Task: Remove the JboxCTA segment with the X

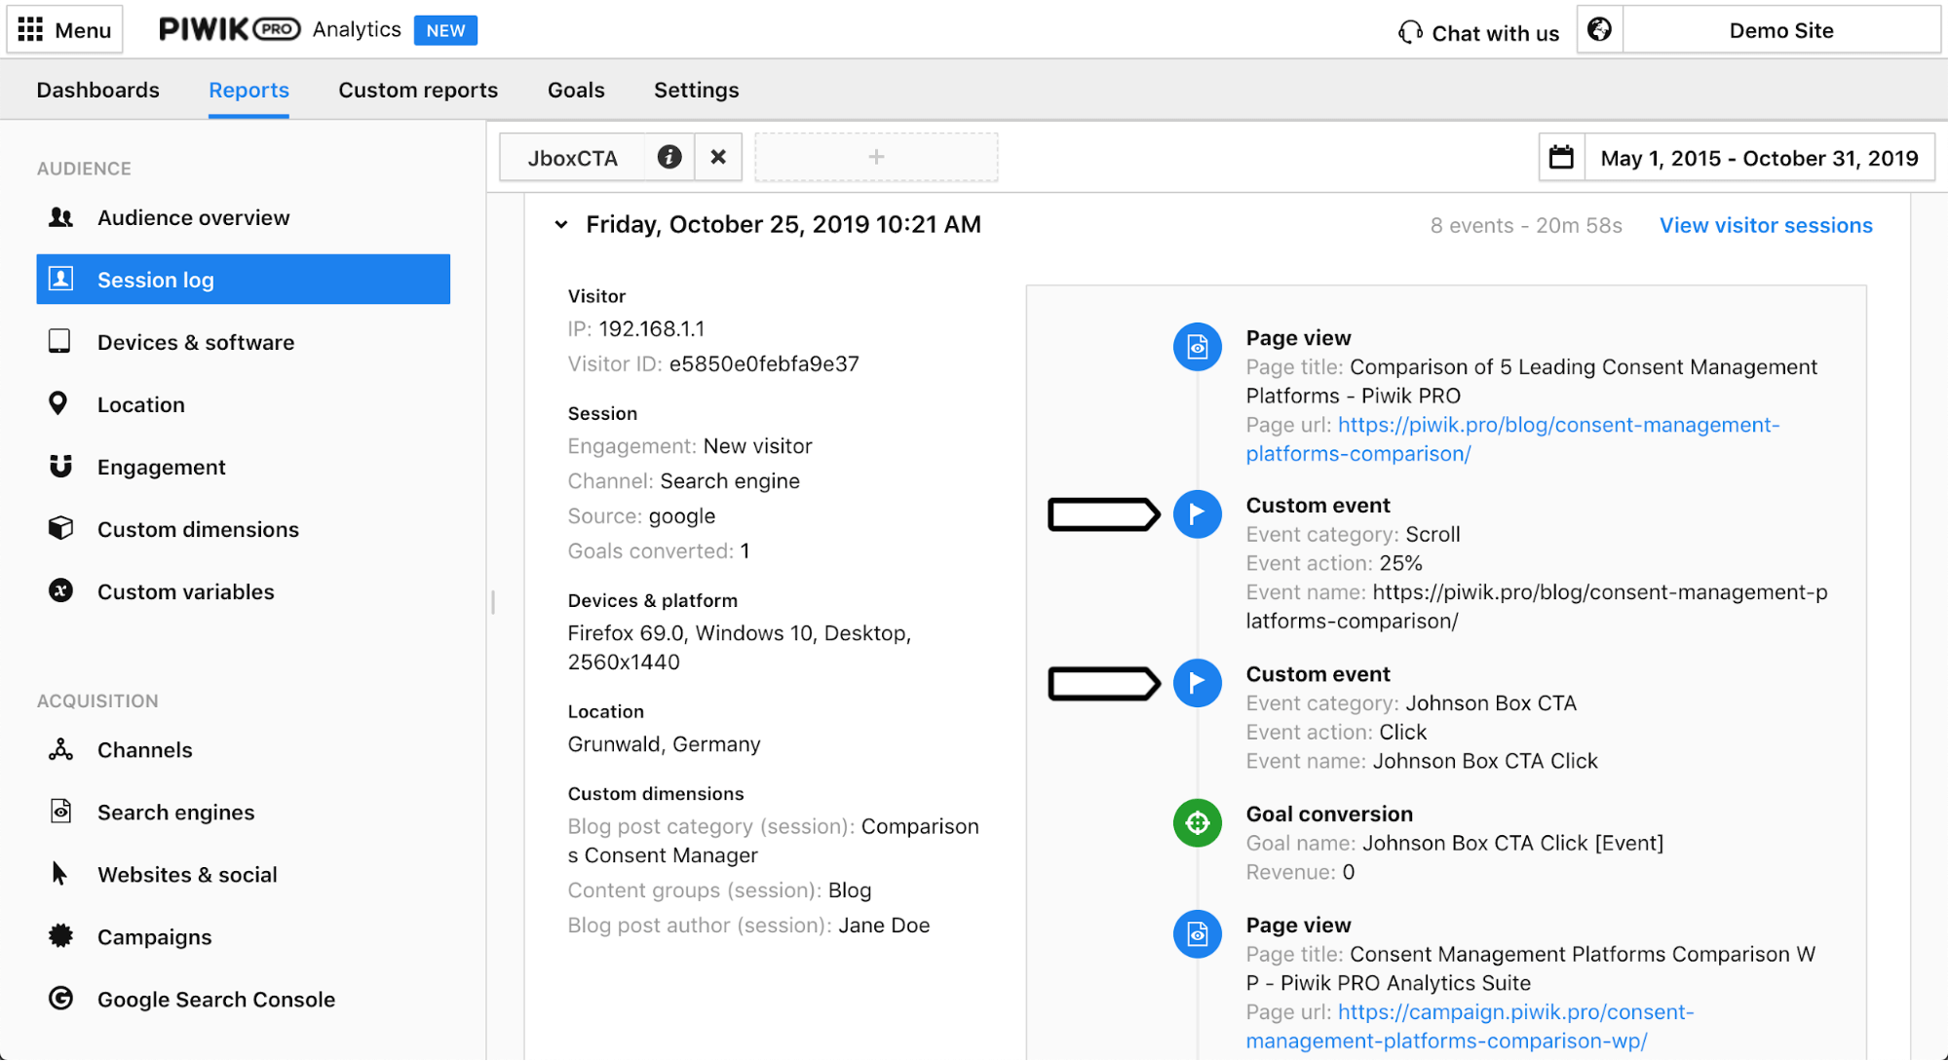Action: (718, 157)
